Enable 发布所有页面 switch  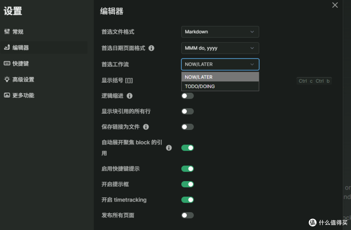click(188, 215)
